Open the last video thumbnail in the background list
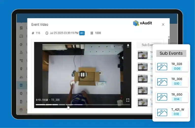195x128 pixels. pyautogui.click(x=143, y=103)
